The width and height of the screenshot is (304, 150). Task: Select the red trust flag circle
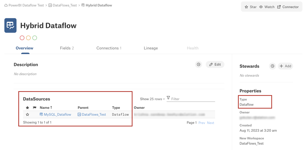(x=22, y=38)
